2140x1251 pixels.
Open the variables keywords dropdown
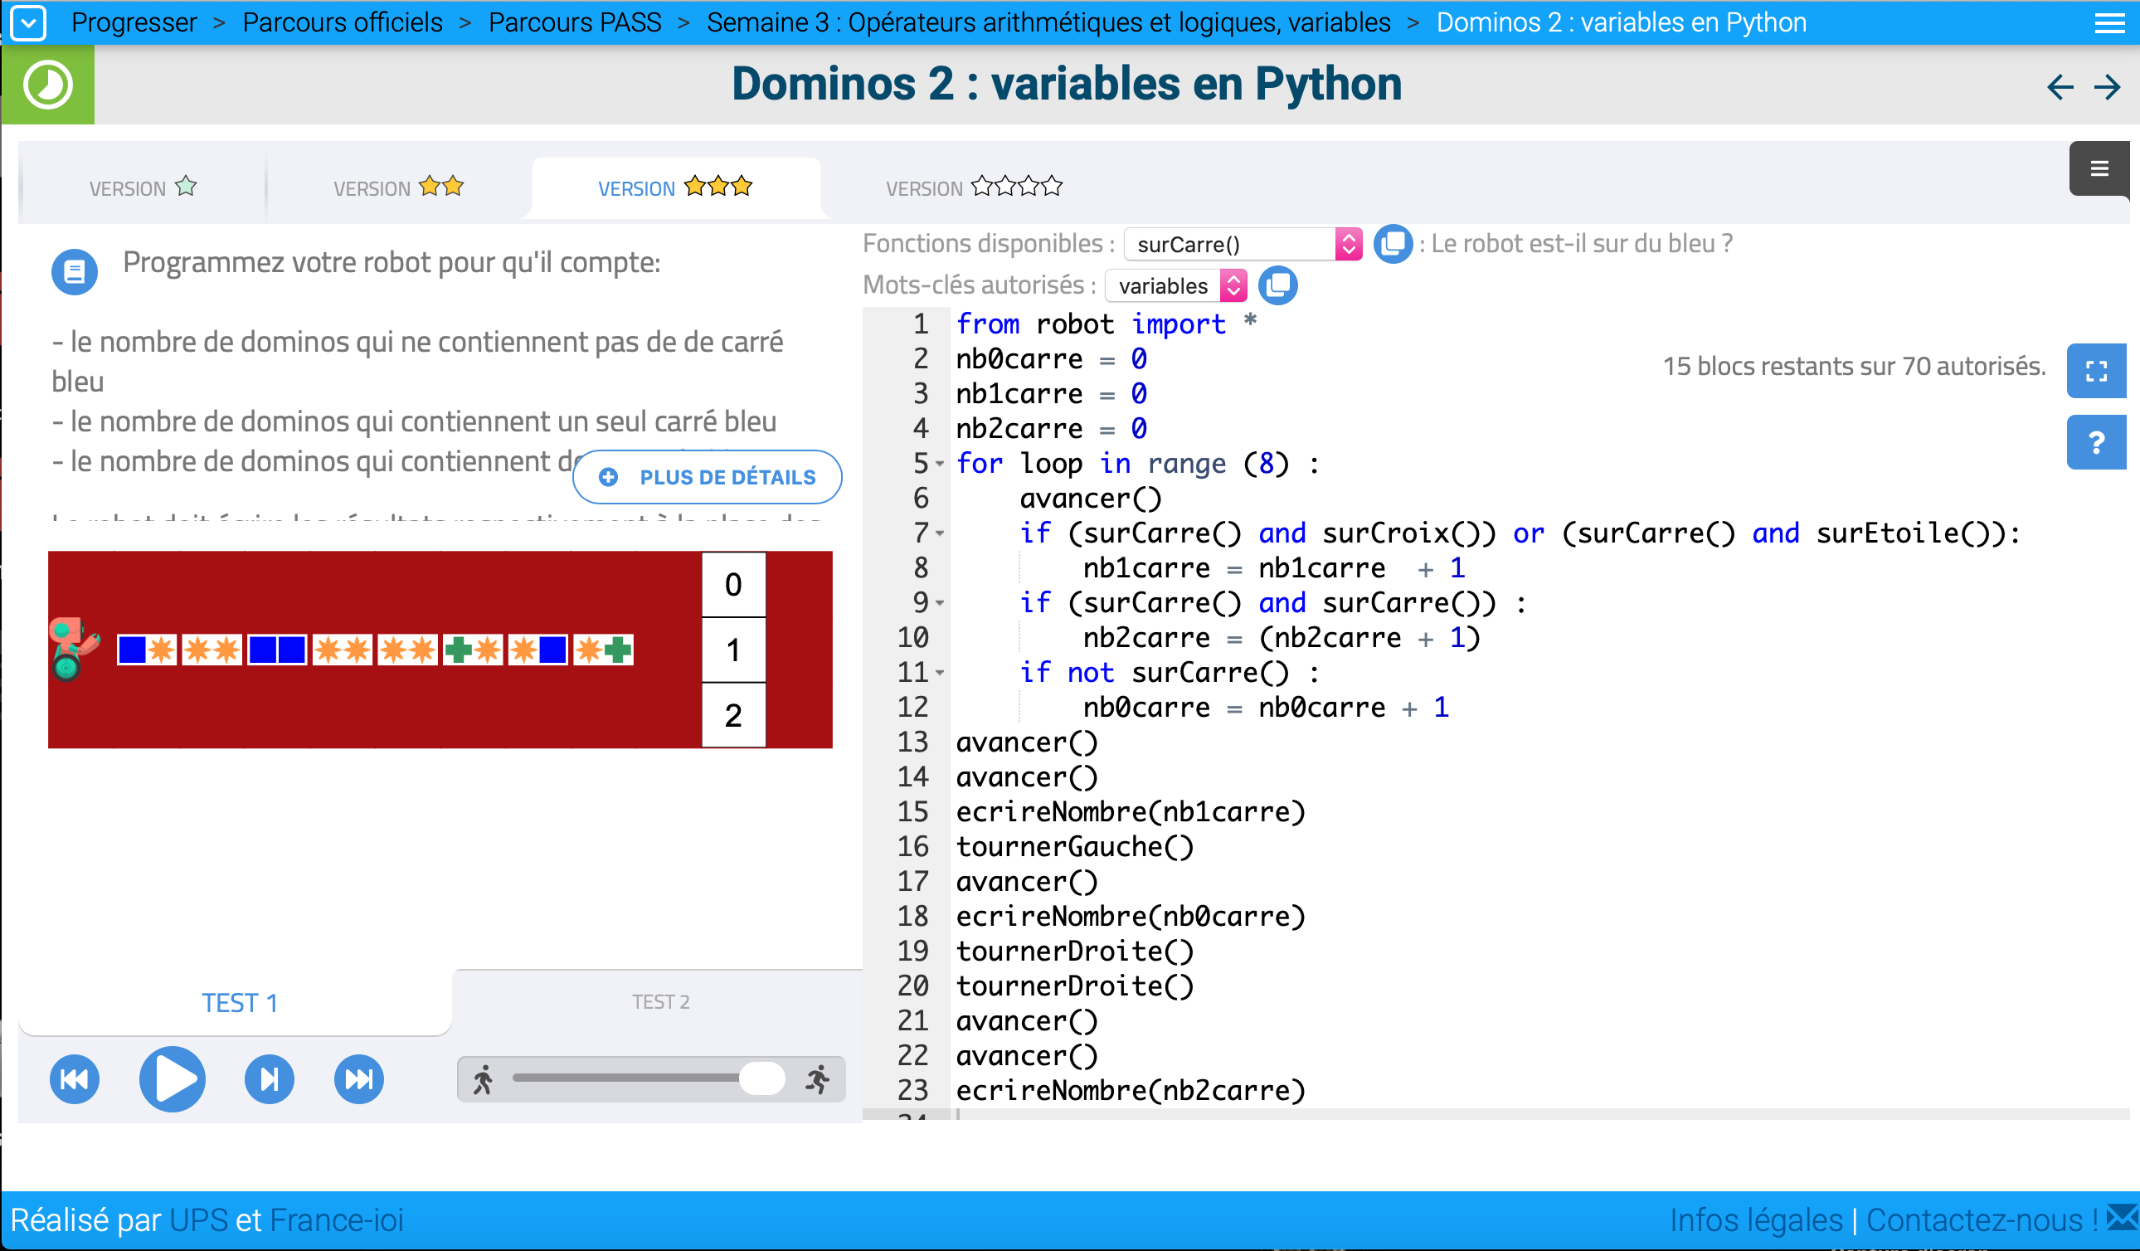pyautogui.click(x=1175, y=285)
